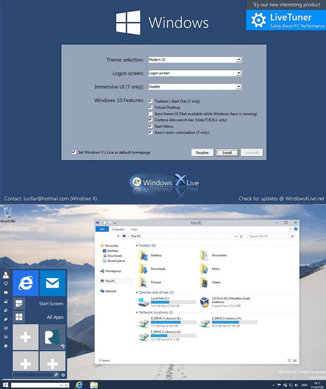Open the File tab in This PC

[x=102, y=229]
